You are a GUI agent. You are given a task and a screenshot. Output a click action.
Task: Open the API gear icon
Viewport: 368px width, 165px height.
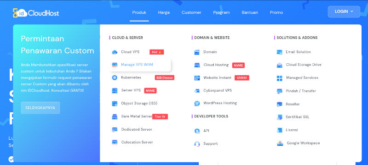(197, 131)
